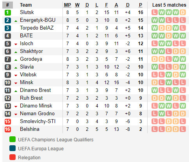The height and width of the screenshot is (162, 189).
Task: Click green UEFA Champions League Qualifiers swatch
Action: (12, 139)
